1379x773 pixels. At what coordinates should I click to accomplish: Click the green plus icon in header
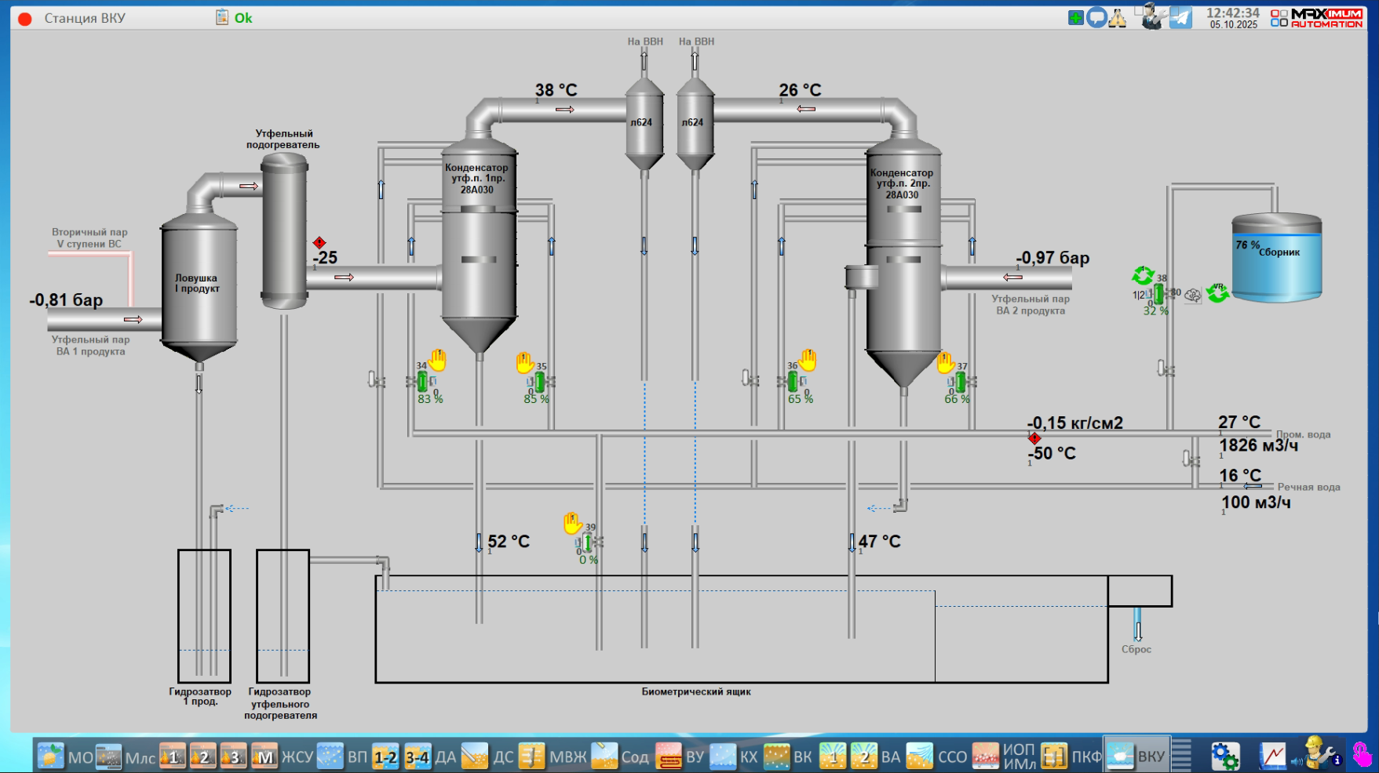pos(1075,17)
